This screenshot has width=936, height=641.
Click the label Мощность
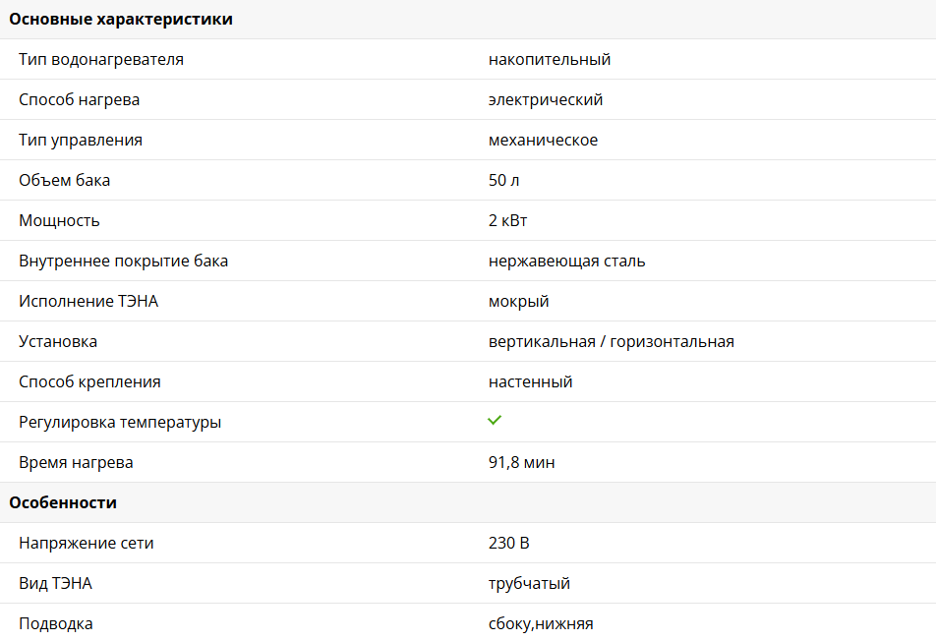click(x=59, y=221)
